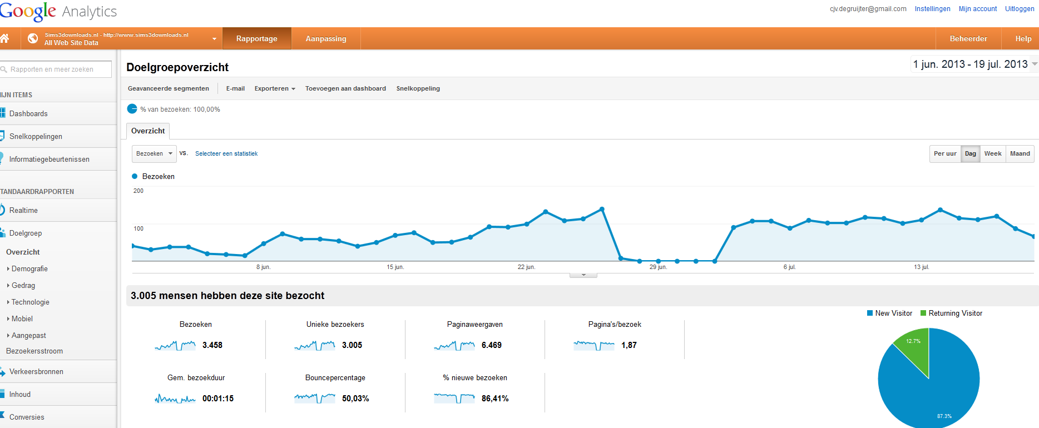
Task: Click the New Visitor legend swatch
Action: tap(870, 313)
